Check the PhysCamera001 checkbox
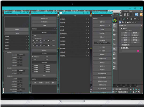Viewport: 144px width, 107px height. pos(33,38)
